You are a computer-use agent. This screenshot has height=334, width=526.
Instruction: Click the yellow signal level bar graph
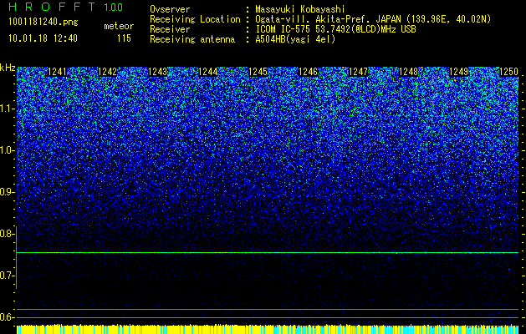(268, 329)
